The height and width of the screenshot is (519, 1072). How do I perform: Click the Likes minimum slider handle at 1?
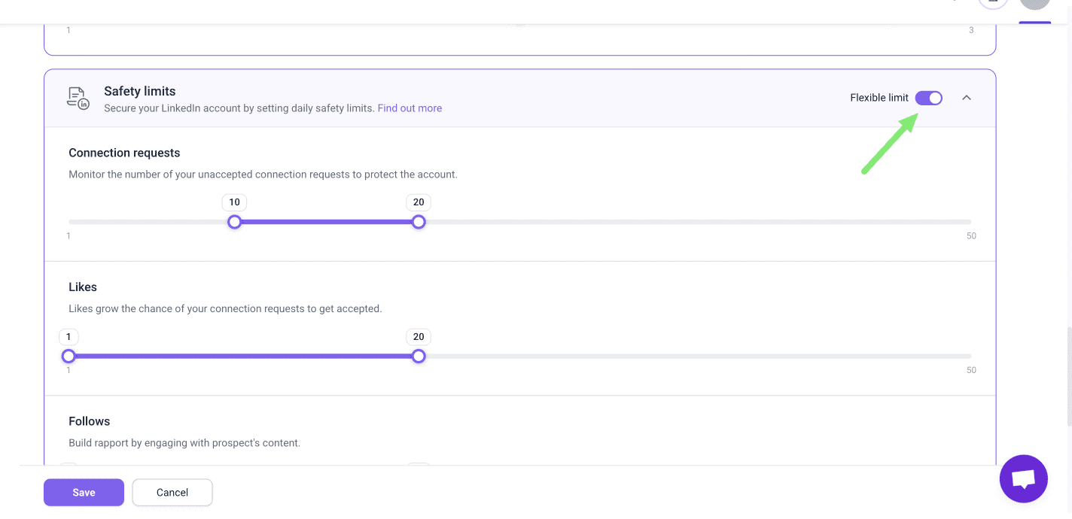click(69, 356)
